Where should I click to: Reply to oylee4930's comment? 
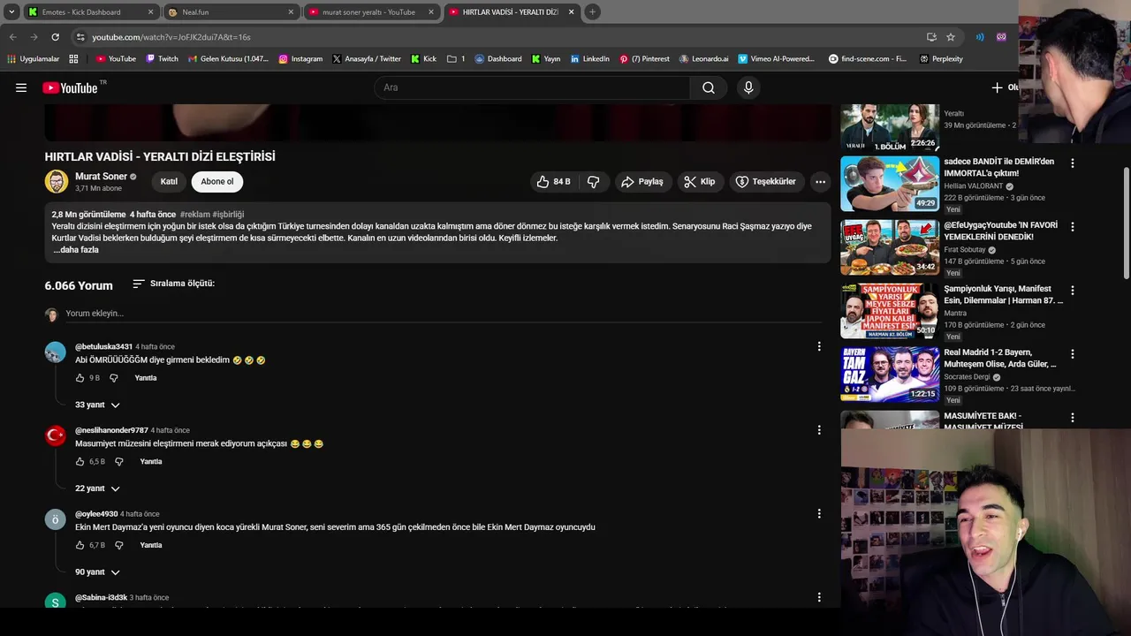click(151, 546)
